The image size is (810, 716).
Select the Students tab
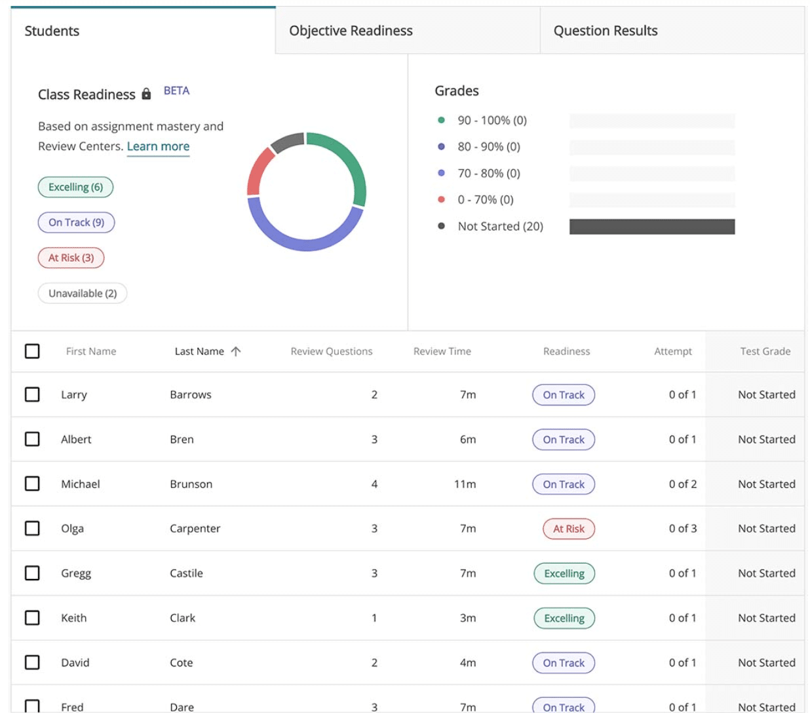click(x=52, y=30)
